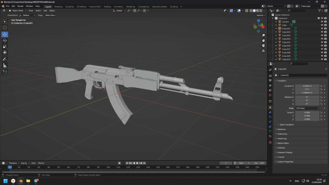Image resolution: width=329 pixels, height=185 pixels.
Task: Open the Object Mode dropdown
Action: click(17, 11)
